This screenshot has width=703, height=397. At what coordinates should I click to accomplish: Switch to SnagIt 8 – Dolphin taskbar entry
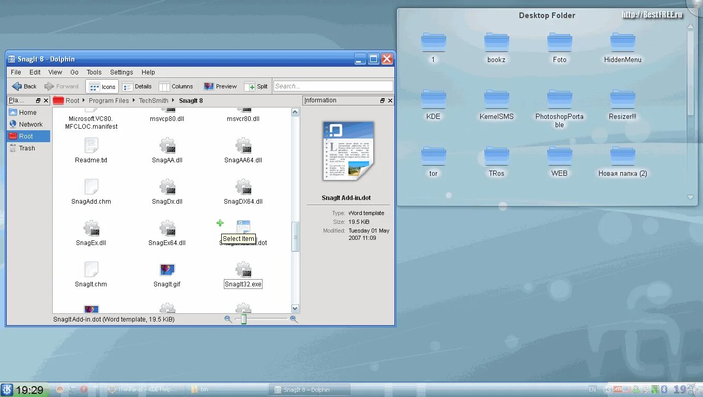(x=309, y=390)
